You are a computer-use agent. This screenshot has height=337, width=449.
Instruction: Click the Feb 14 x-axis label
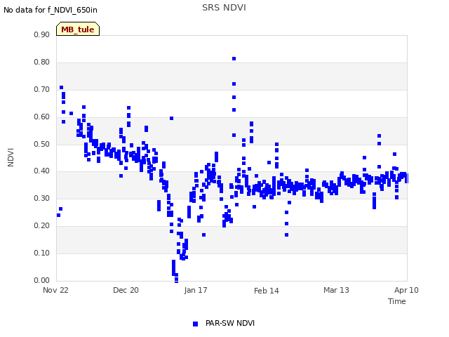click(x=267, y=291)
